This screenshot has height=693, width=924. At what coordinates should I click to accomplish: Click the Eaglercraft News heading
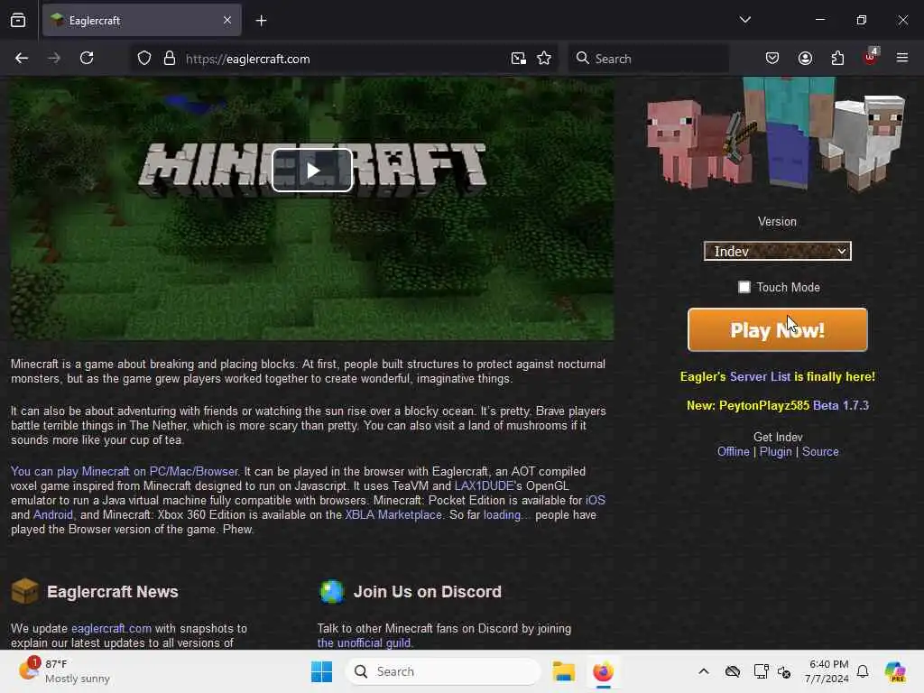[112, 592]
